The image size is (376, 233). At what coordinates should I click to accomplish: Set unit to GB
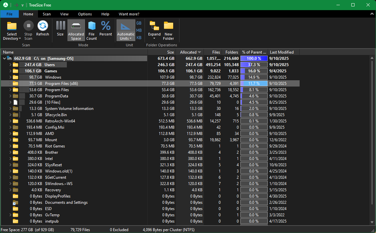coord(139,23)
